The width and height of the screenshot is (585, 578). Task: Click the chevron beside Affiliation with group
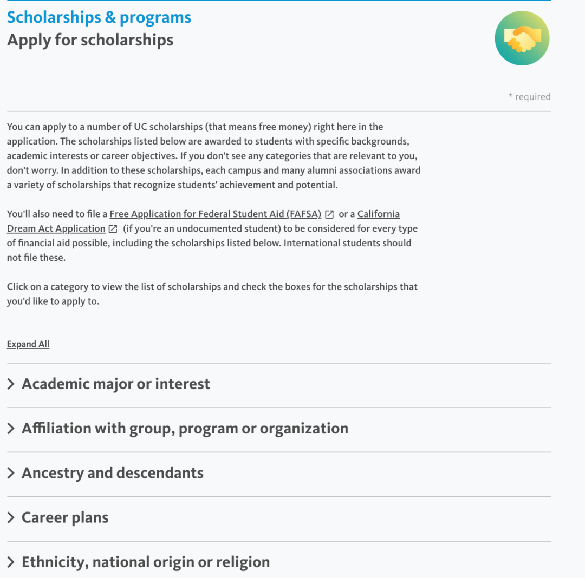[11, 429]
